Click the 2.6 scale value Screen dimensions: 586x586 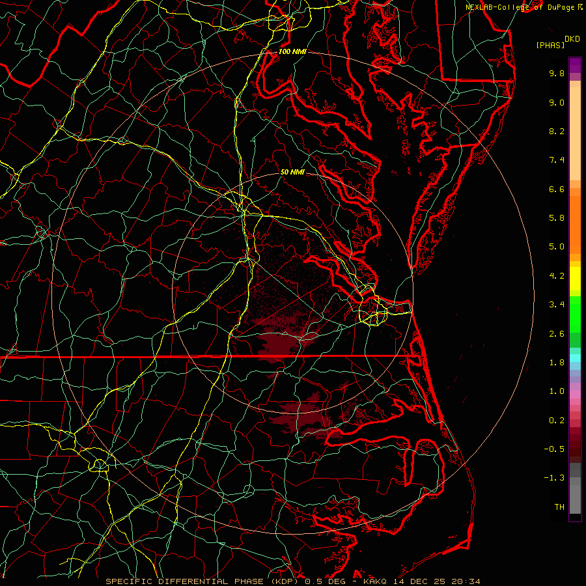[x=557, y=334]
